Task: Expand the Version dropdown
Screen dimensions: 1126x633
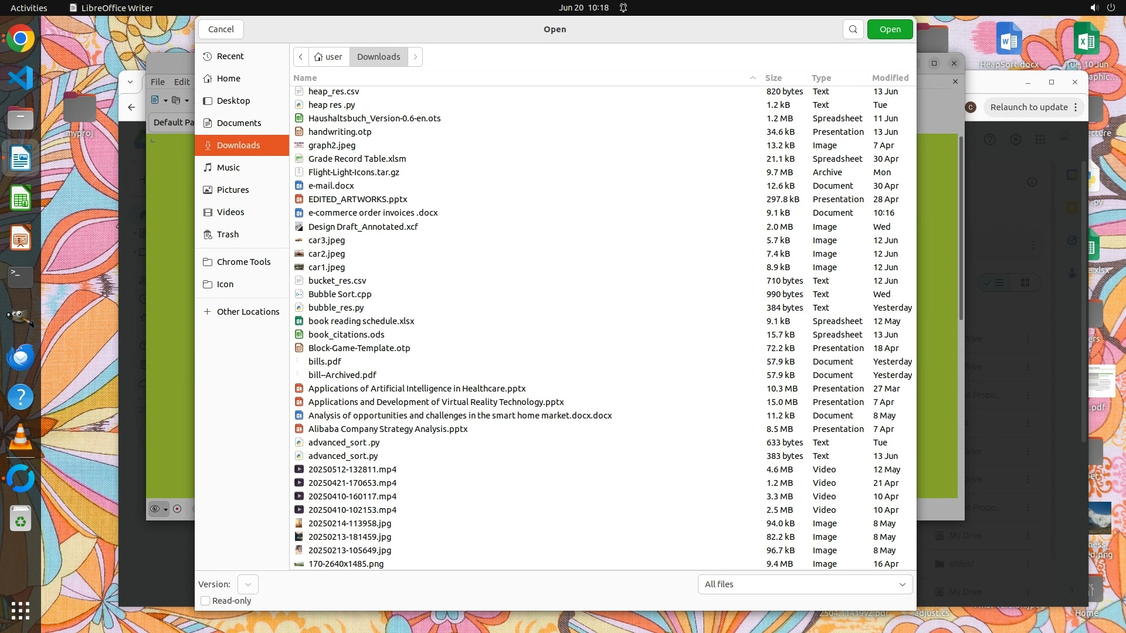Action: (x=247, y=584)
